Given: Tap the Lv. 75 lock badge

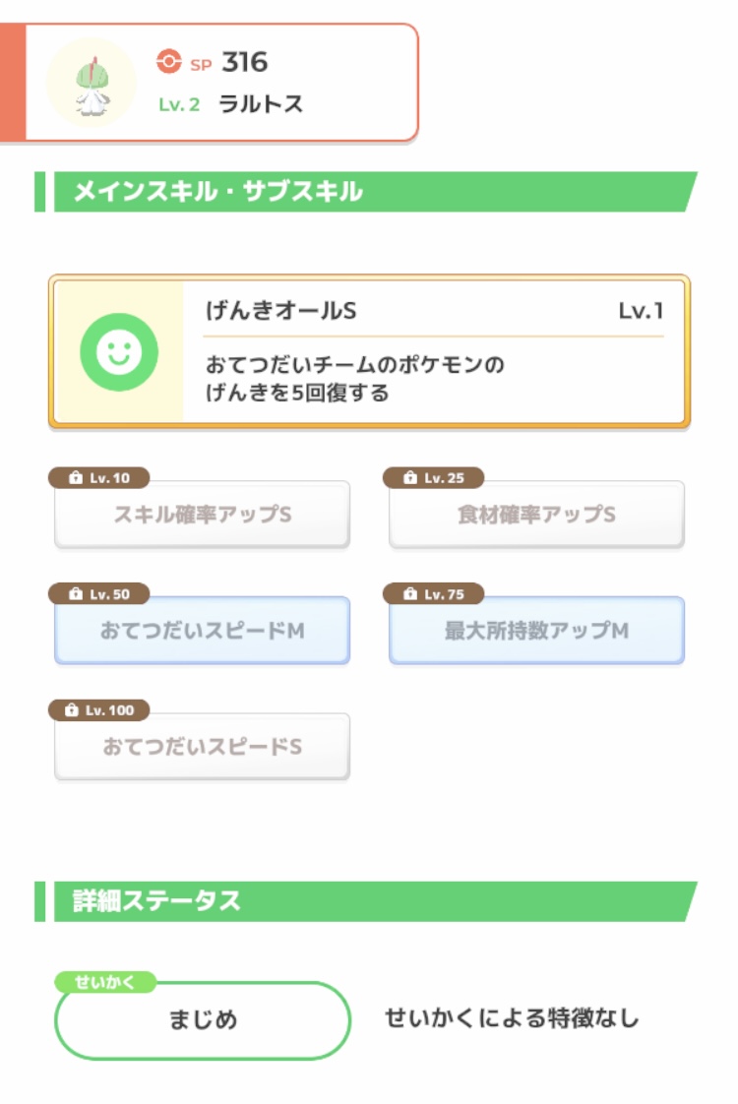Looking at the screenshot, I should (434, 594).
